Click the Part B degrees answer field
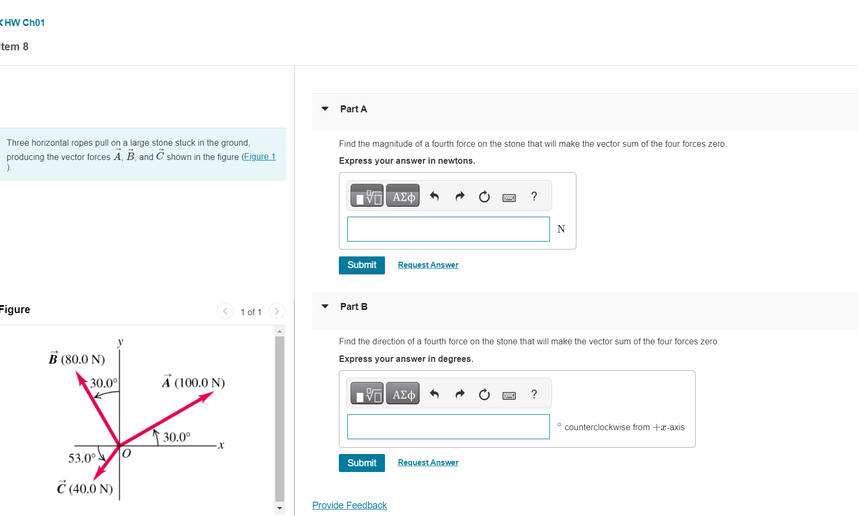This screenshot has width=858, height=516. [x=448, y=426]
